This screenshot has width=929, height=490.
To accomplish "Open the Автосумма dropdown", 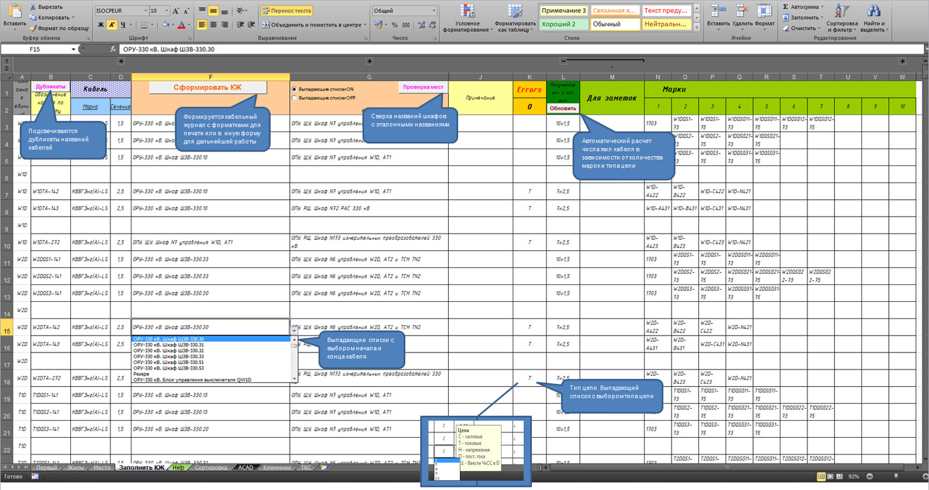I will tap(822, 7).
